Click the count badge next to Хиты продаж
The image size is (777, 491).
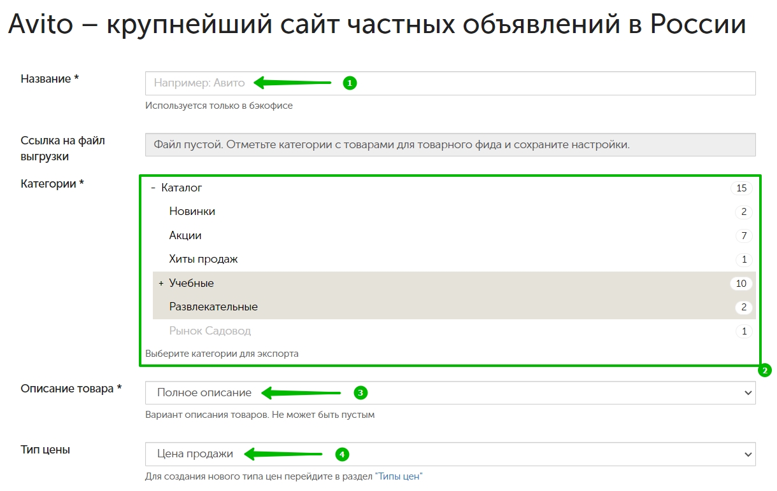point(744,259)
